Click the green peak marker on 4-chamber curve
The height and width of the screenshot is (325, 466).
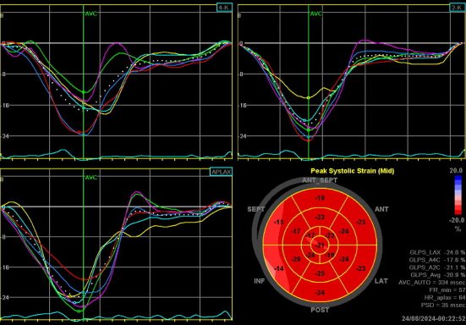coord(84,92)
